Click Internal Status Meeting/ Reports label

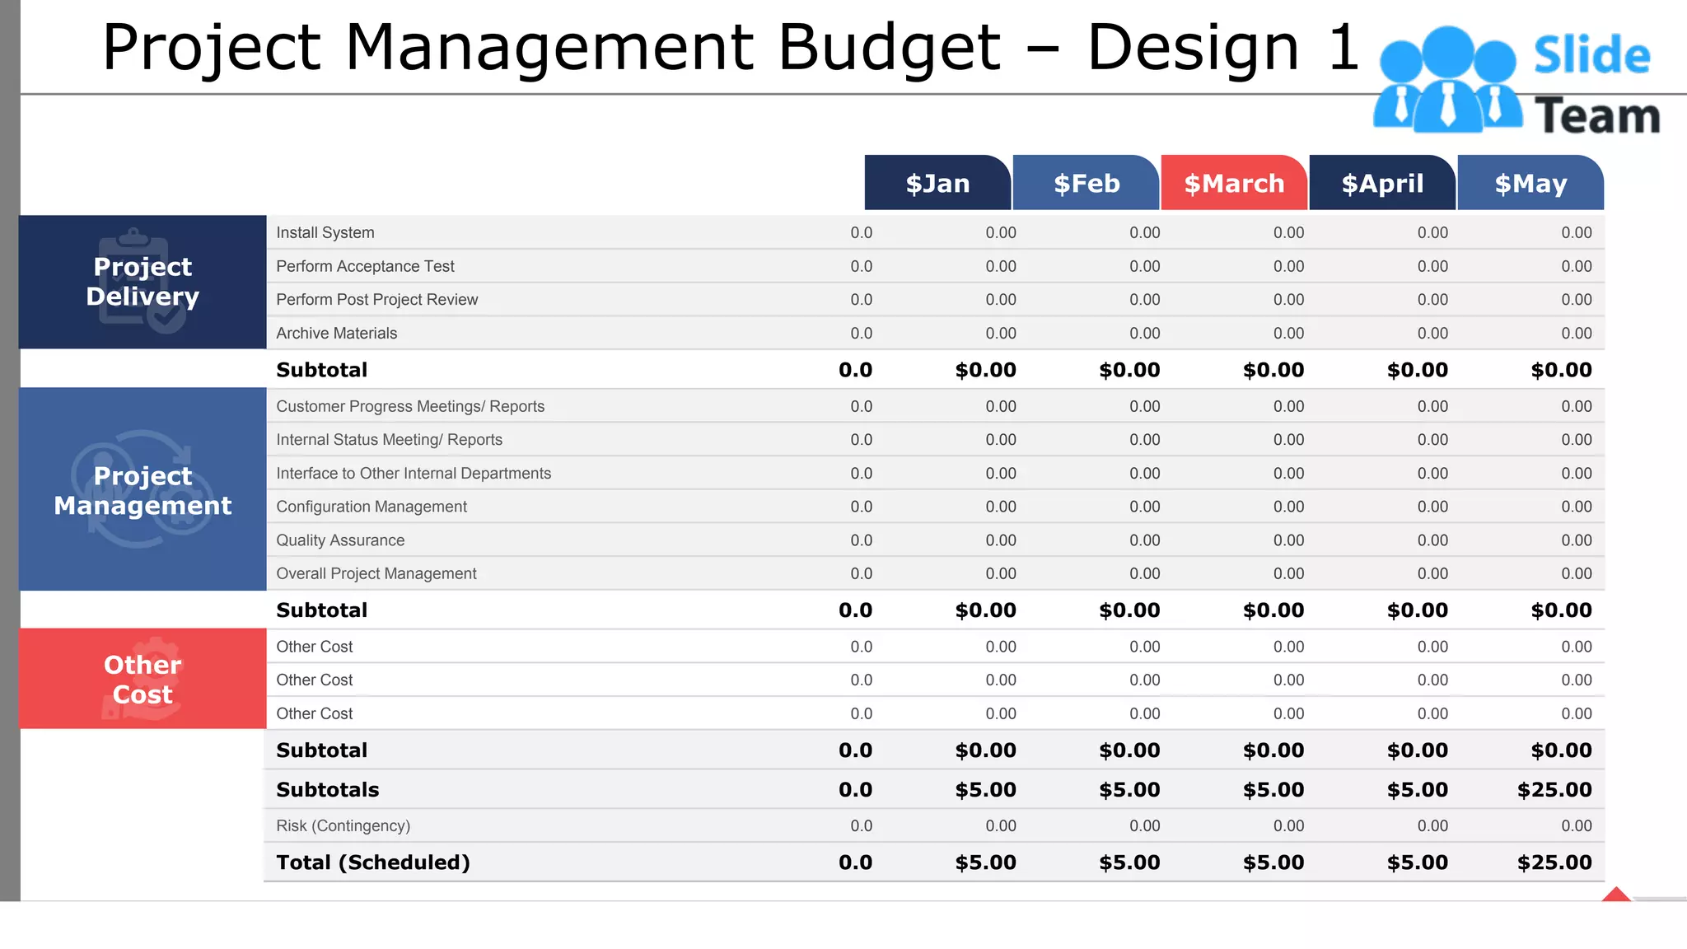(x=389, y=440)
